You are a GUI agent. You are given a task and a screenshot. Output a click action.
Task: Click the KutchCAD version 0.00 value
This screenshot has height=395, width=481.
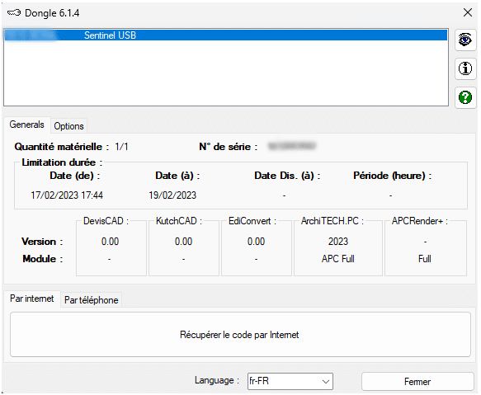click(x=183, y=242)
